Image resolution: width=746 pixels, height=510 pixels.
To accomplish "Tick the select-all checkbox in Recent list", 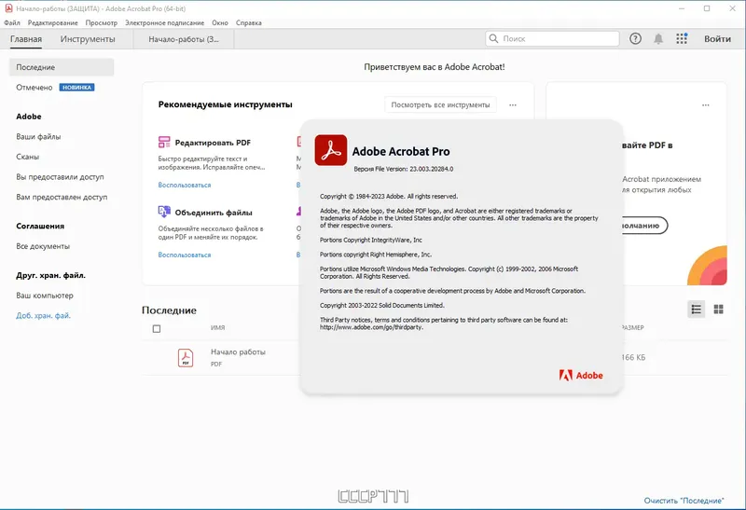I will click(157, 329).
